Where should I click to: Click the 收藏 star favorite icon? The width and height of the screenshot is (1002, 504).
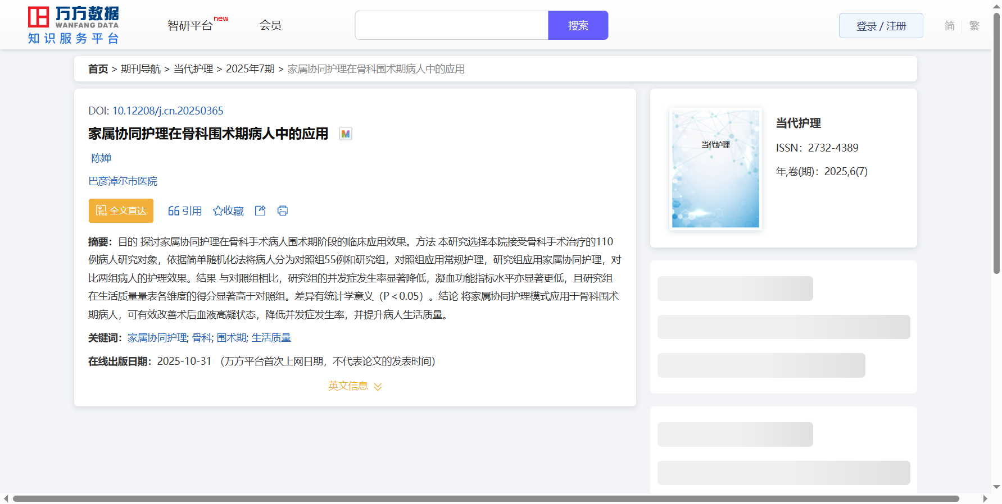(218, 211)
